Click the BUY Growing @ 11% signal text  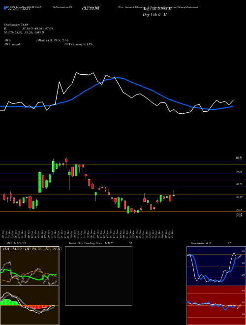click(78, 44)
